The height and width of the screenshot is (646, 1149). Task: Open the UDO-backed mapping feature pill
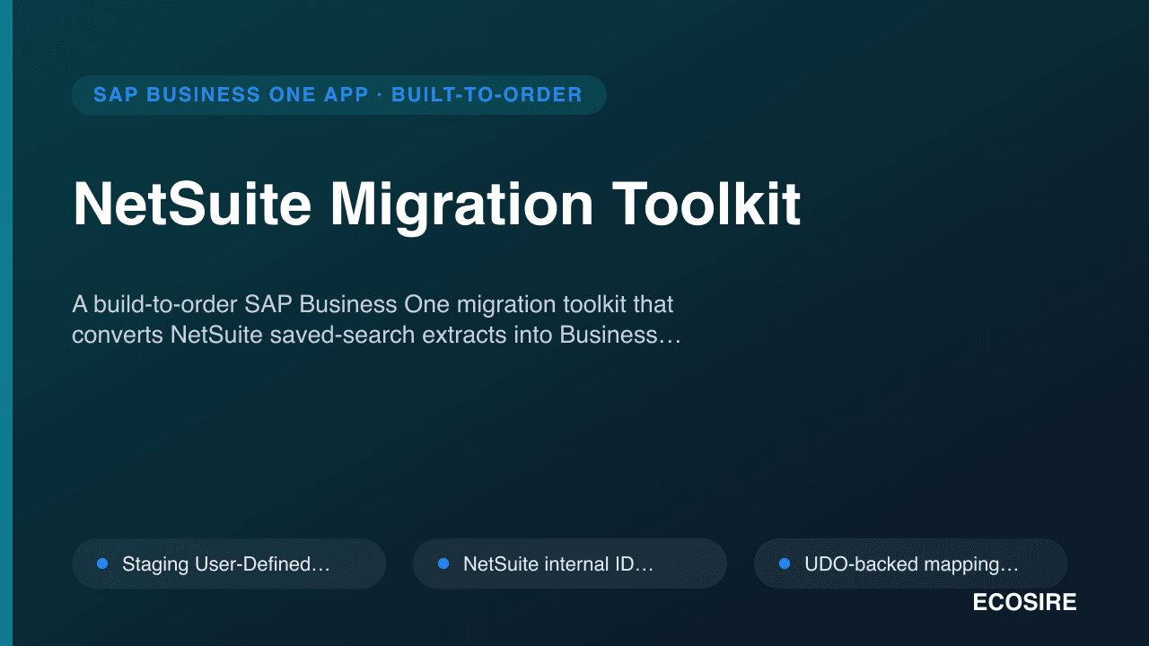pyautogui.click(x=911, y=563)
